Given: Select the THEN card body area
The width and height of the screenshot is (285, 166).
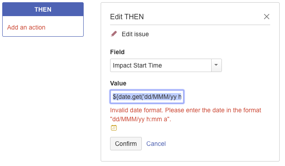Looking at the screenshot, I should [x=43, y=26].
